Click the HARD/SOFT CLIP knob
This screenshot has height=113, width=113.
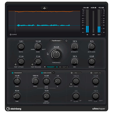coord(96,96)
